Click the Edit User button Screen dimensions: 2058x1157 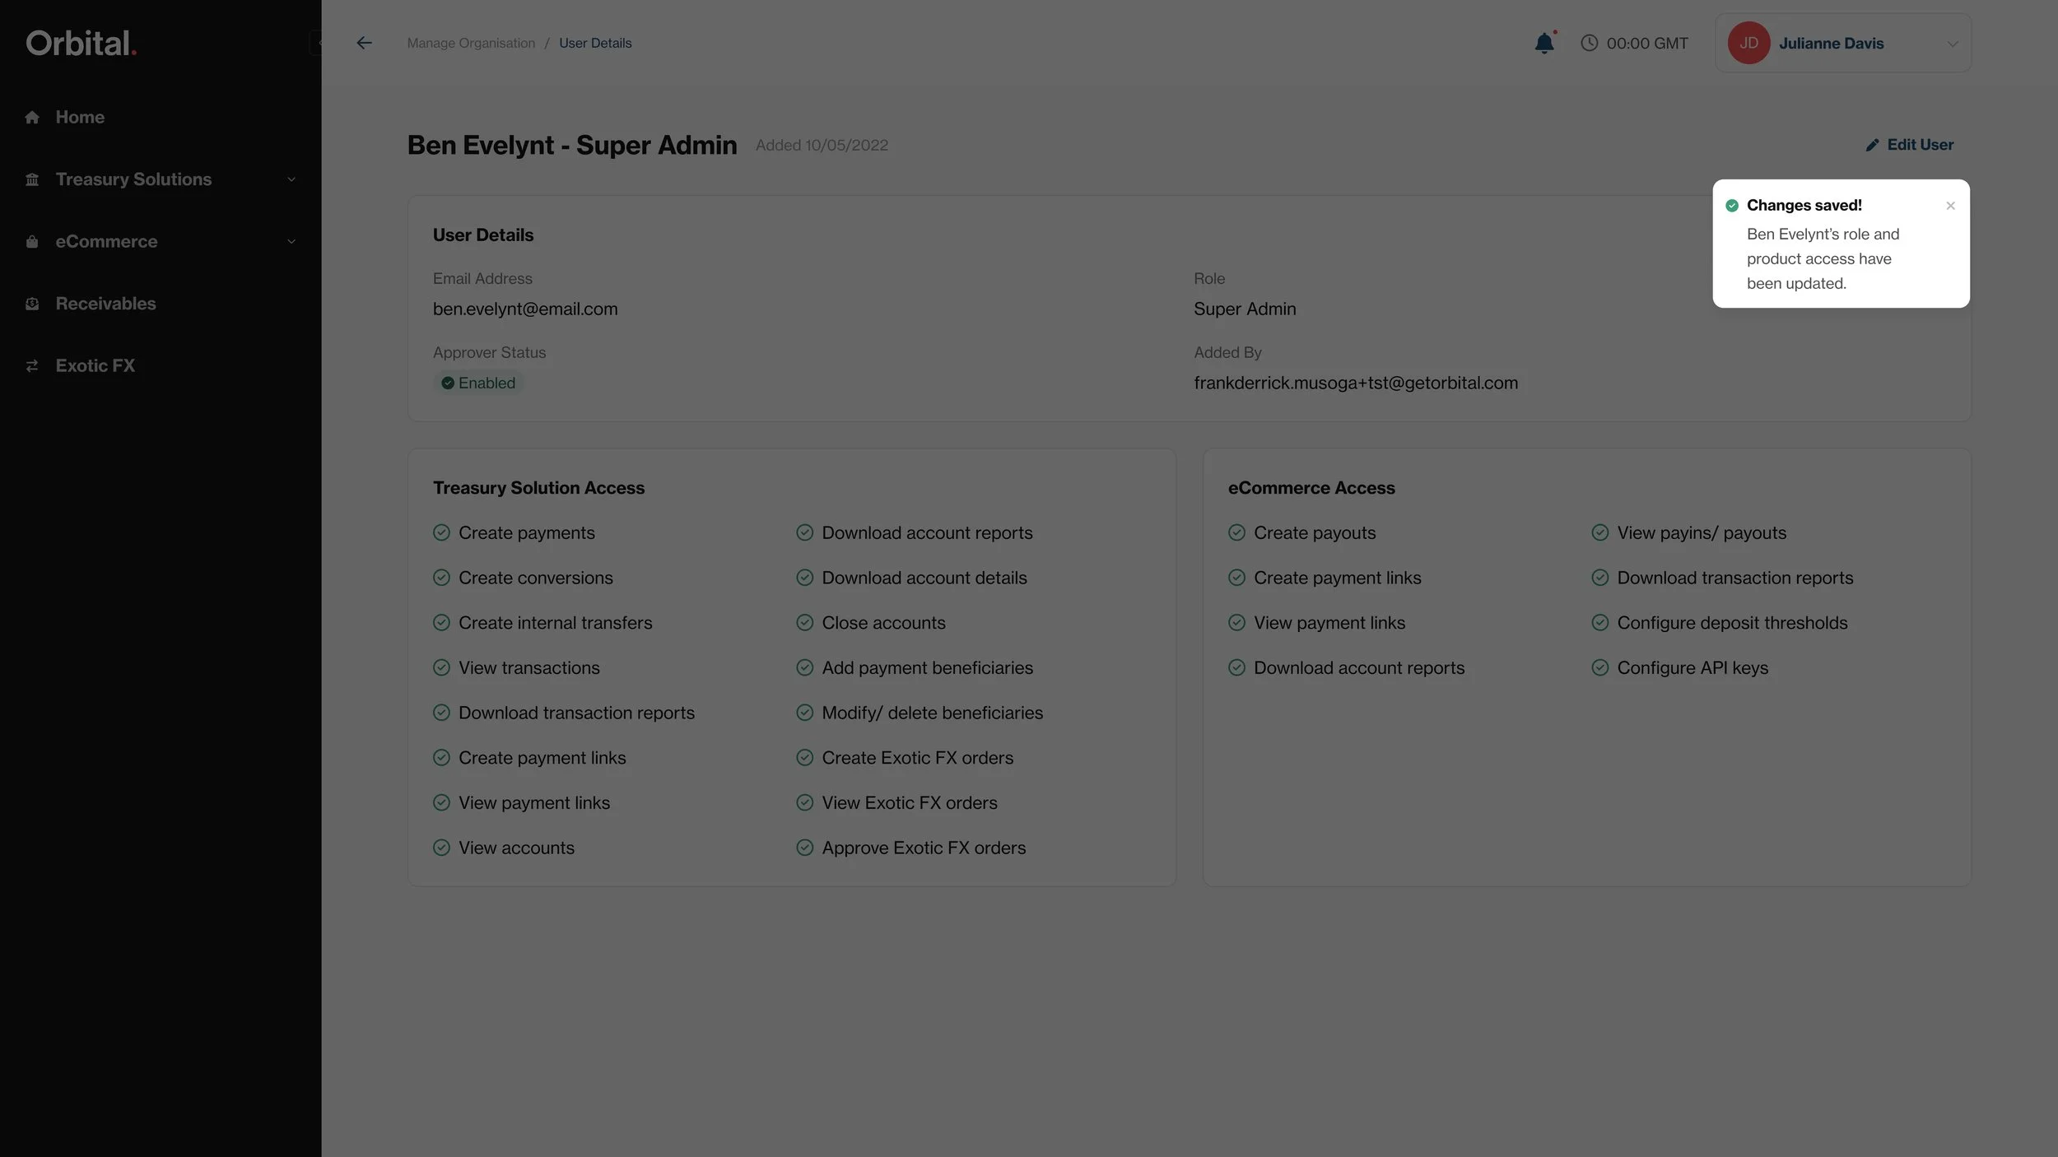(1919, 145)
